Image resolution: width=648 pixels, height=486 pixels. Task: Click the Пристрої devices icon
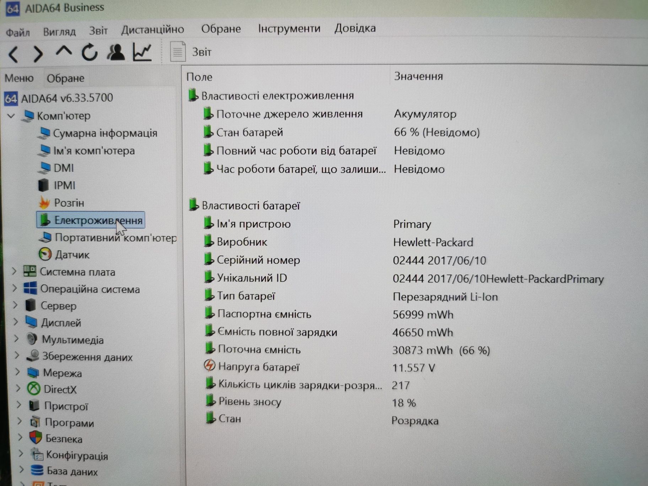point(34,406)
